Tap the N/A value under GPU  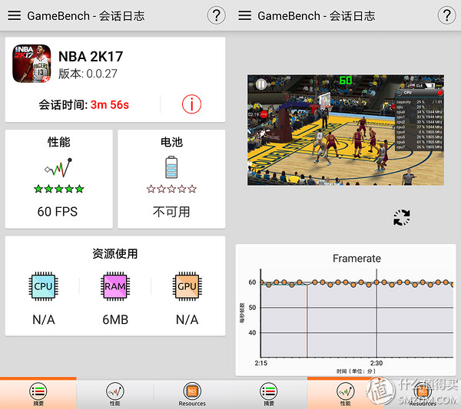click(187, 319)
